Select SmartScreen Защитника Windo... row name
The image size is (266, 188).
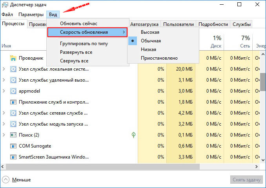54,157
